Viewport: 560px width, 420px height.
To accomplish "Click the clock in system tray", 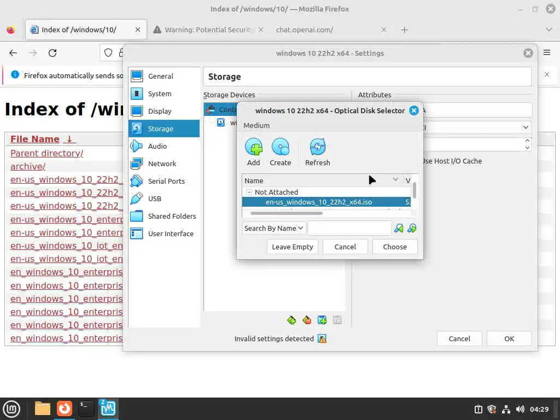I will coord(539,409).
